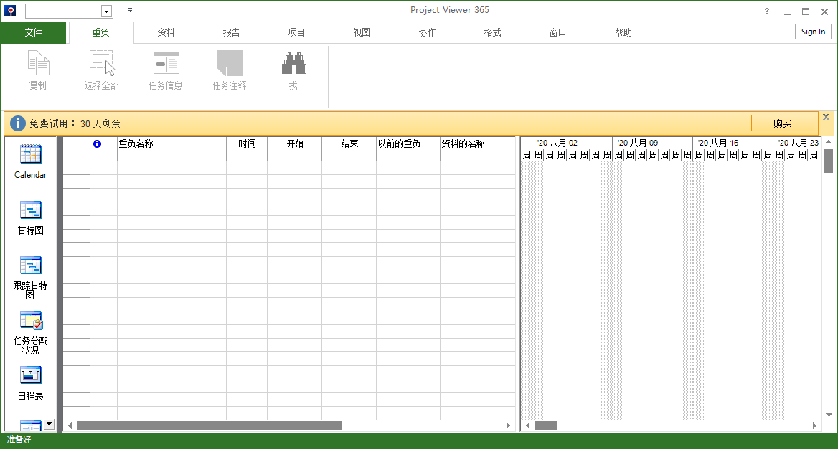Click the Ready (准备好) status bar text
Image resolution: width=838 pixels, height=449 pixels.
tap(19, 440)
